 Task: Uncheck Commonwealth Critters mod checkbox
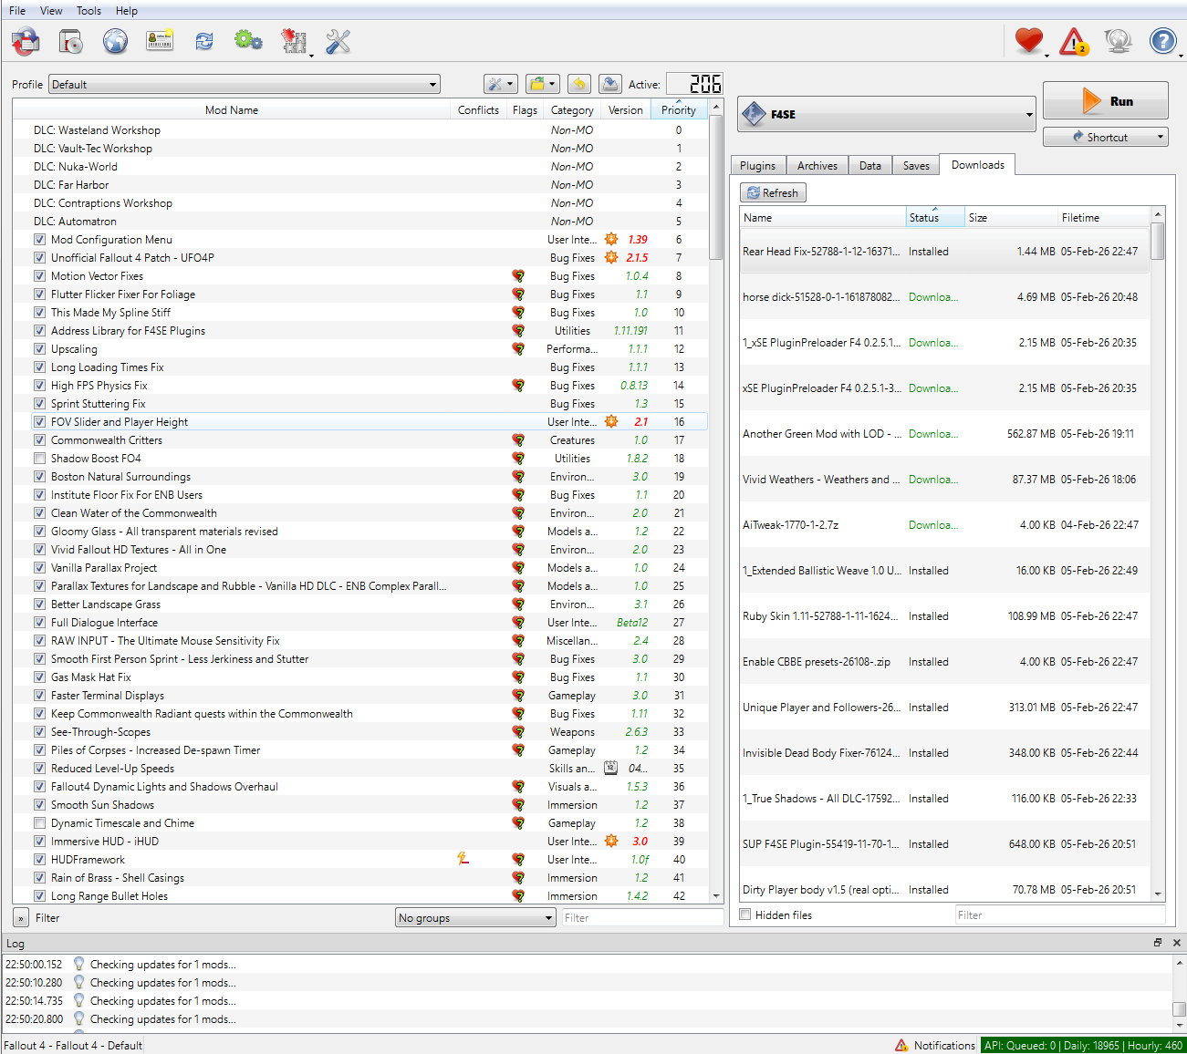pyautogui.click(x=39, y=440)
